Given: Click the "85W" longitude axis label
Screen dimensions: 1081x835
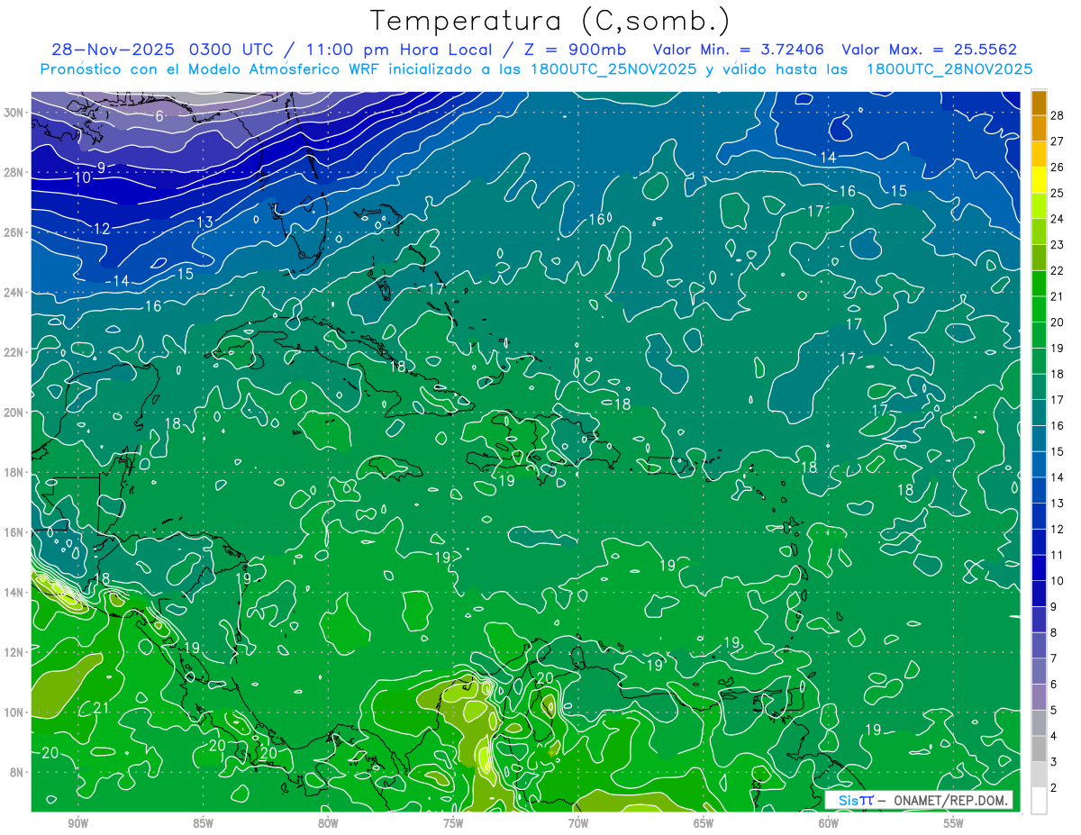Looking at the screenshot, I should pyautogui.click(x=203, y=823).
